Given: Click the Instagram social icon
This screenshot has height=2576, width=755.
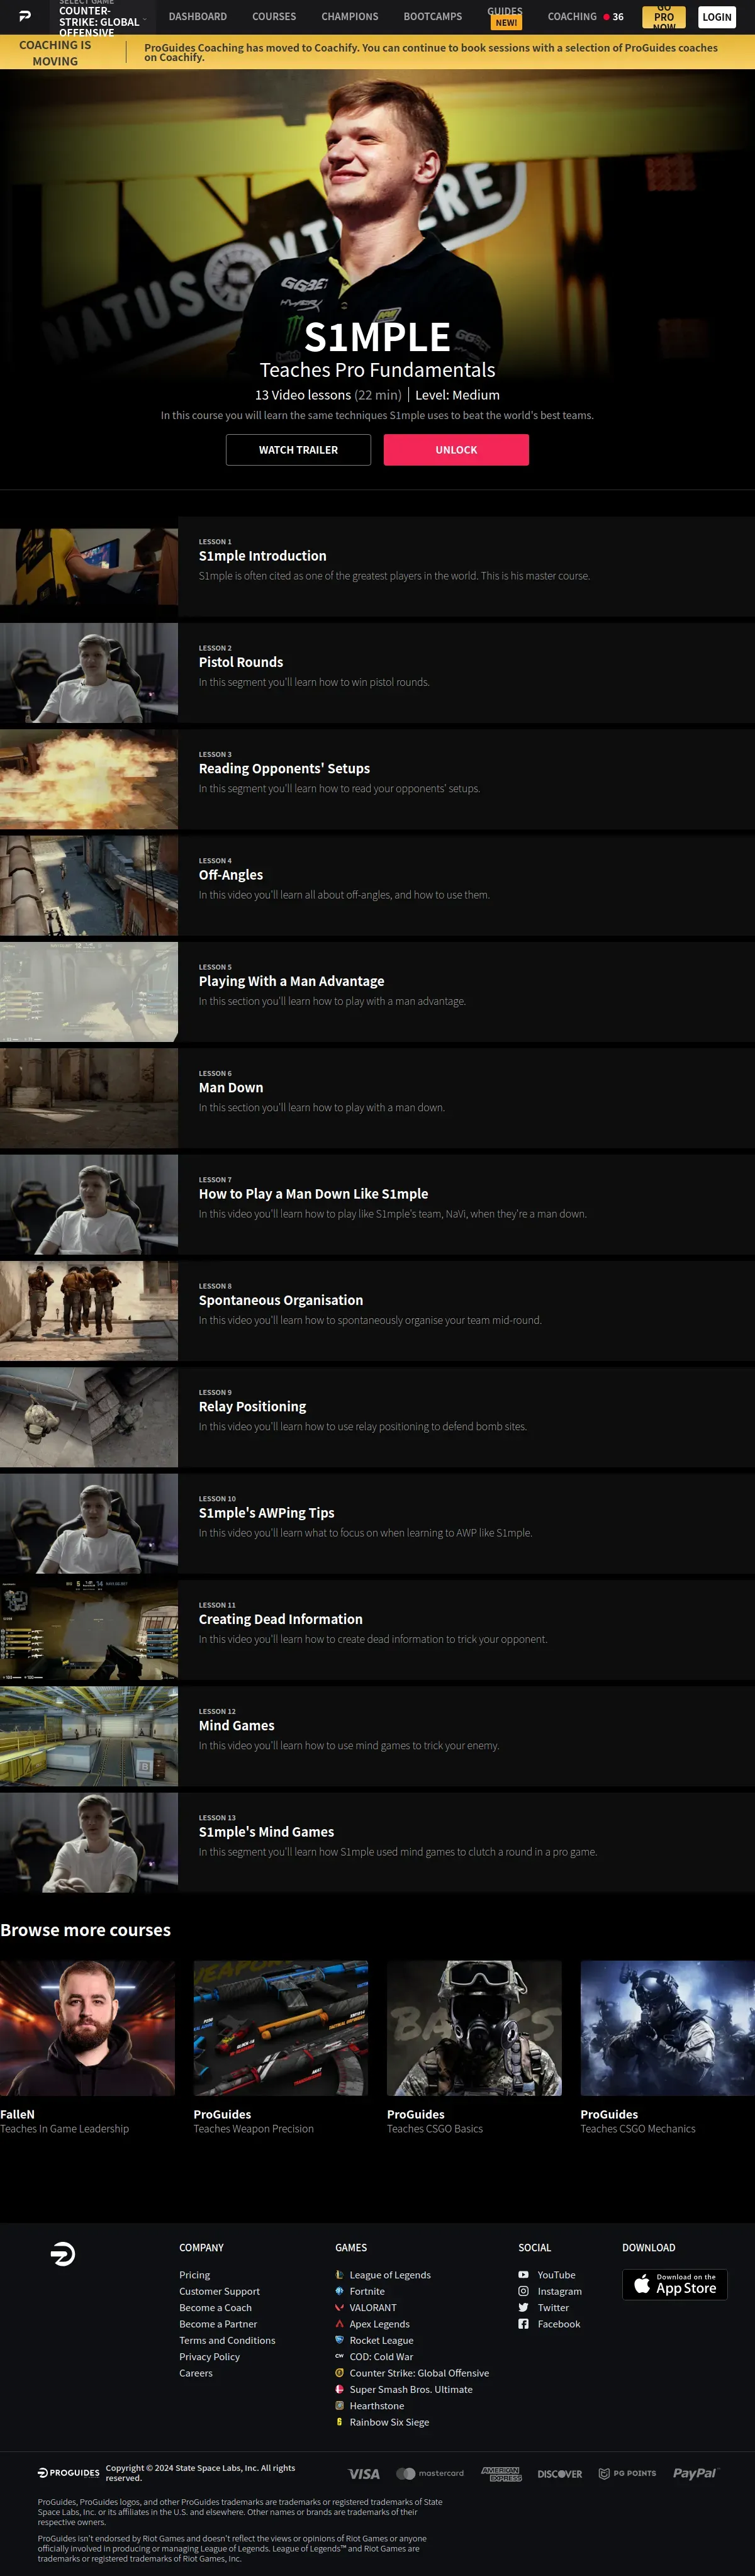Looking at the screenshot, I should tap(523, 2291).
